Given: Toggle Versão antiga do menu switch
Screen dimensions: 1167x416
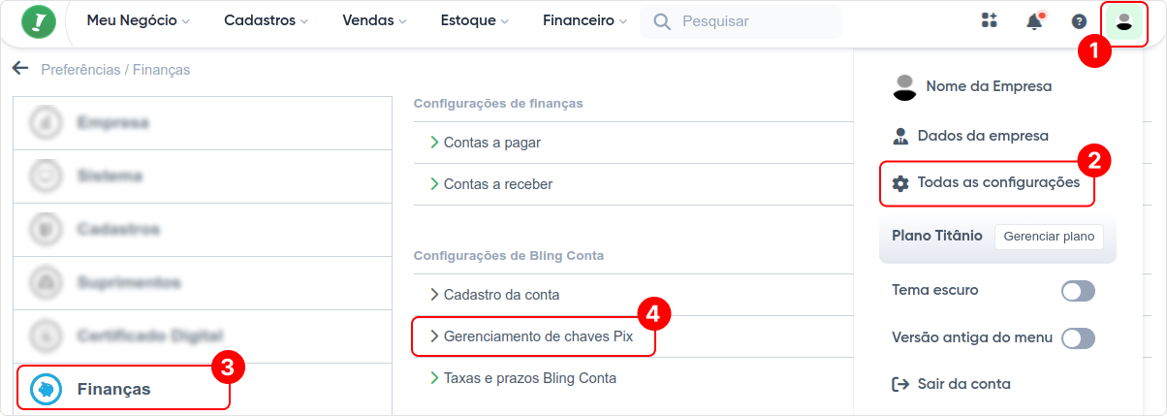Looking at the screenshot, I should coord(1078,338).
